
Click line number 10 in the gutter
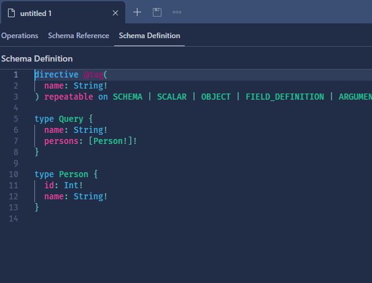point(14,174)
